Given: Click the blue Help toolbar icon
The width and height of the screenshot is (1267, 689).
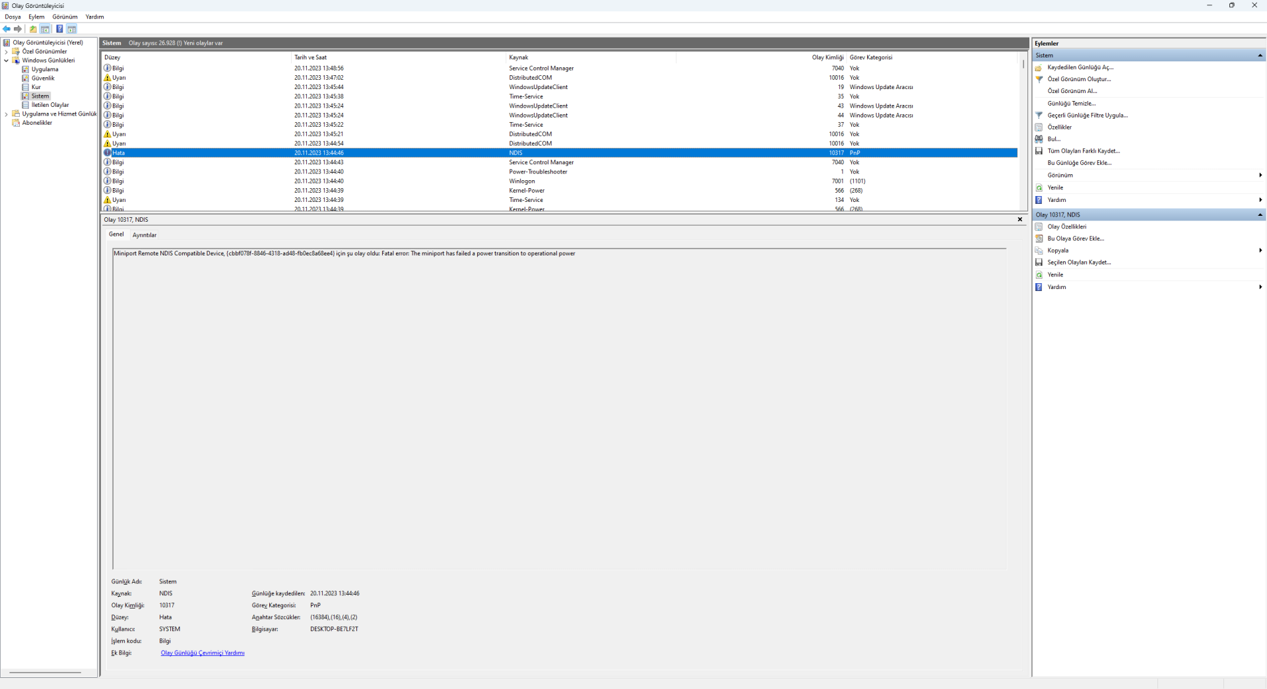Looking at the screenshot, I should pyautogui.click(x=59, y=29).
